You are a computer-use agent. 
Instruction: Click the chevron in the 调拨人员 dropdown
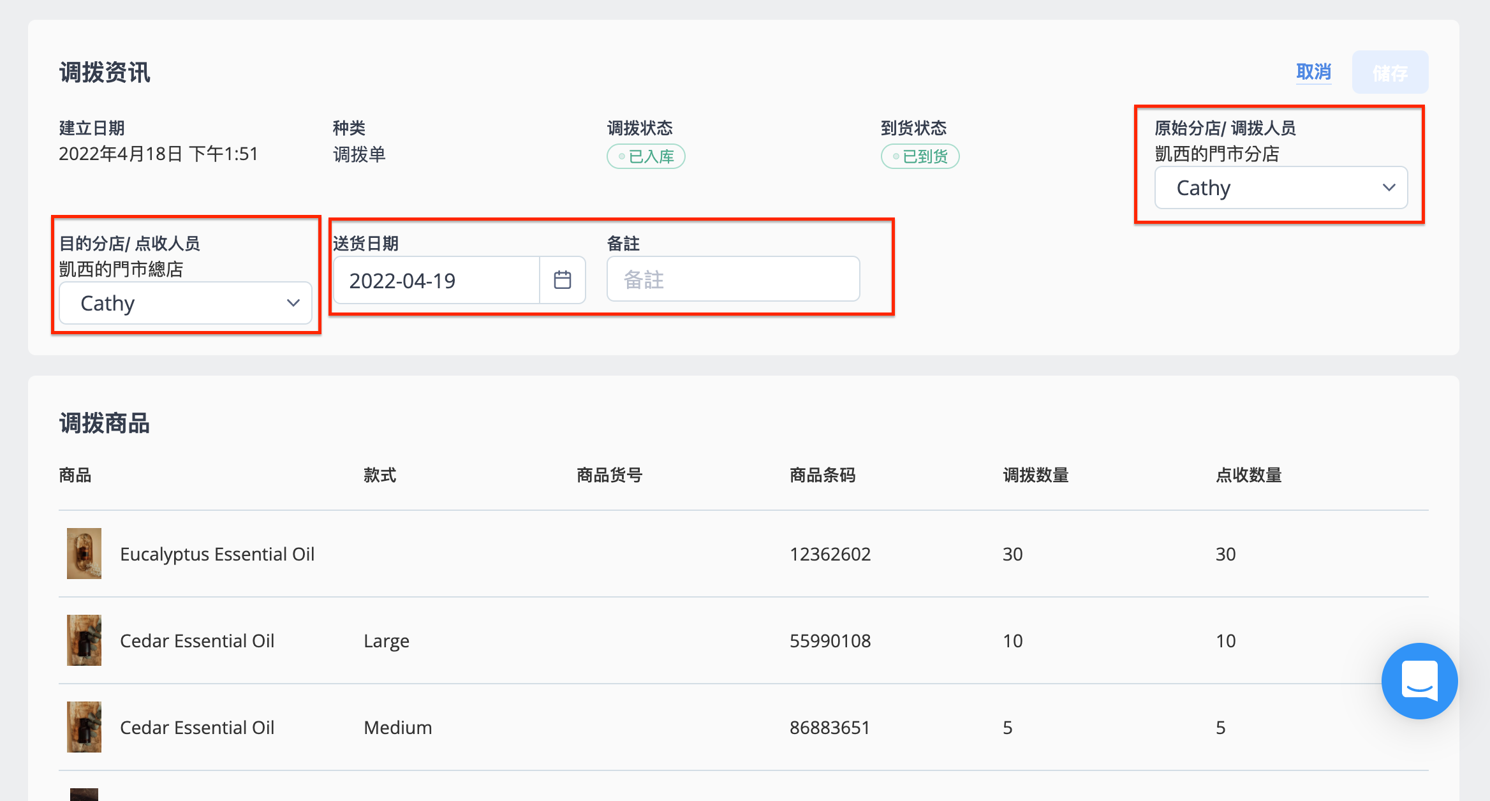tap(1389, 187)
